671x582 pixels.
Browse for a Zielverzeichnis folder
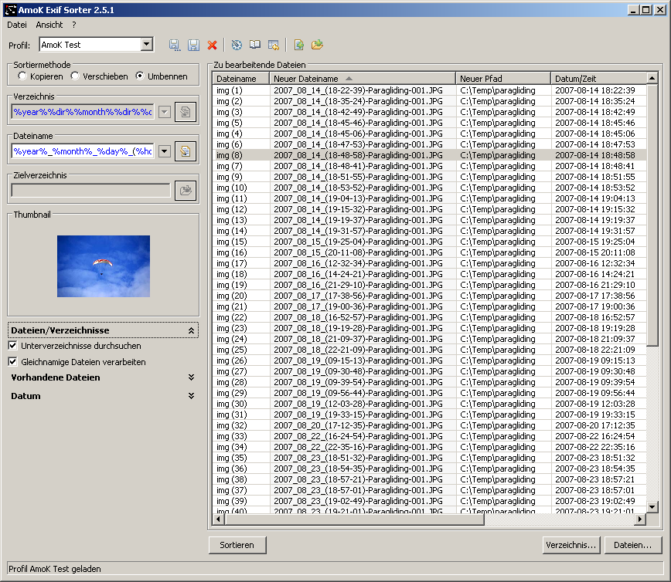(186, 190)
